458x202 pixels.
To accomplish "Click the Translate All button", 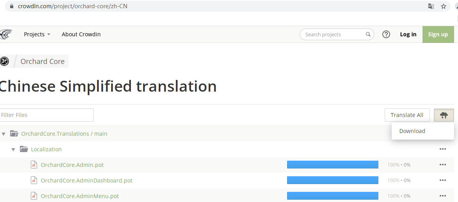I will point(407,115).
